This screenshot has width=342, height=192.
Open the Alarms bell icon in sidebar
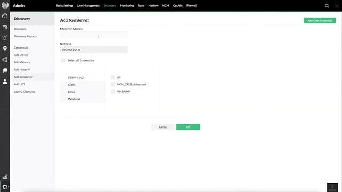pos(5,38)
